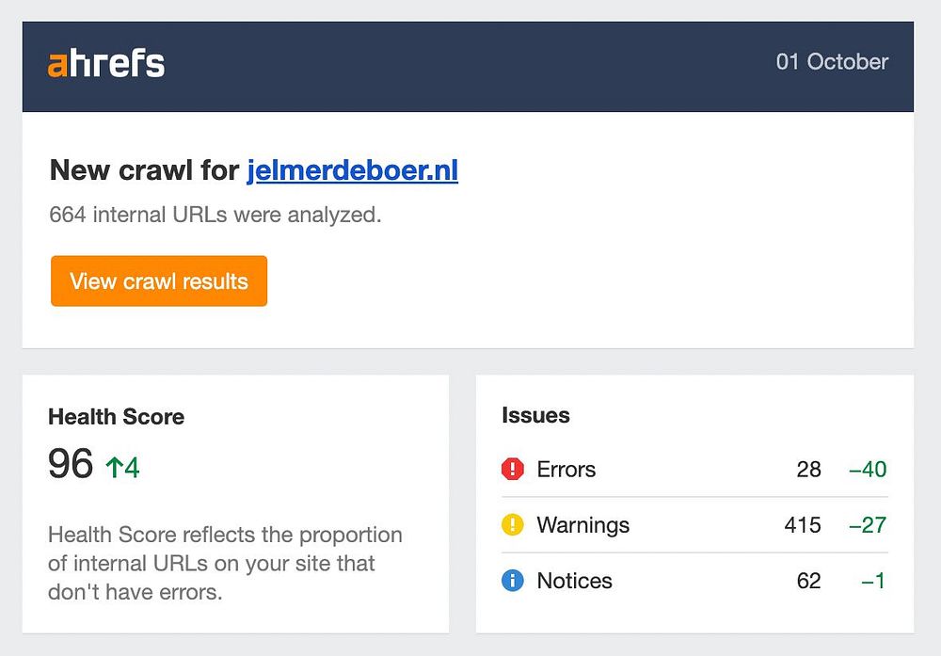The image size is (941, 656).
Task: Click the Warnings change value −27
Action: (x=868, y=525)
